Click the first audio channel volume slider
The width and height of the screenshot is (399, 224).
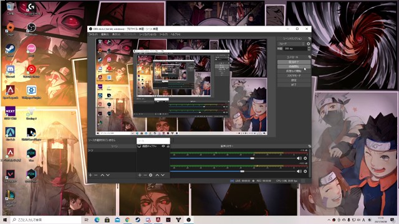click(x=233, y=158)
